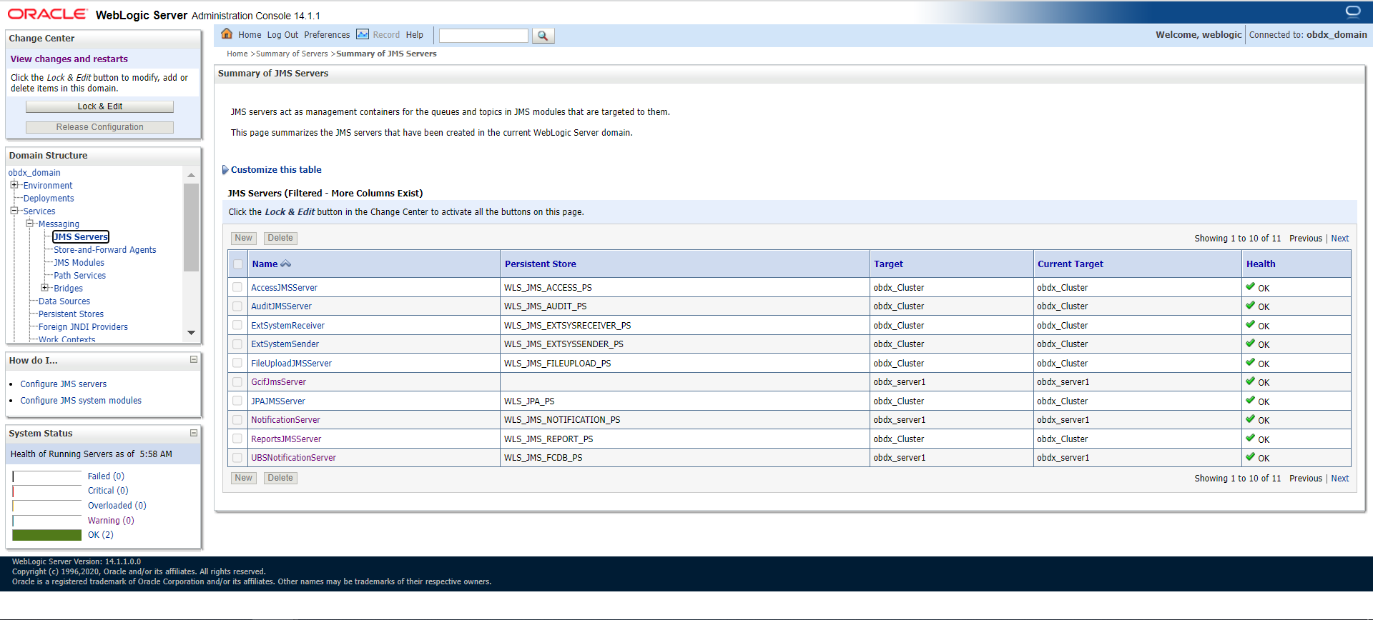Click the Lock & Edit button
This screenshot has height=620, width=1373.
click(x=99, y=106)
